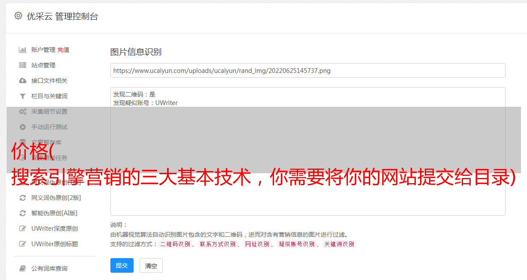Click the 联系方式识别 tag
The width and height of the screenshot is (527, 280).
coord(218,244)
